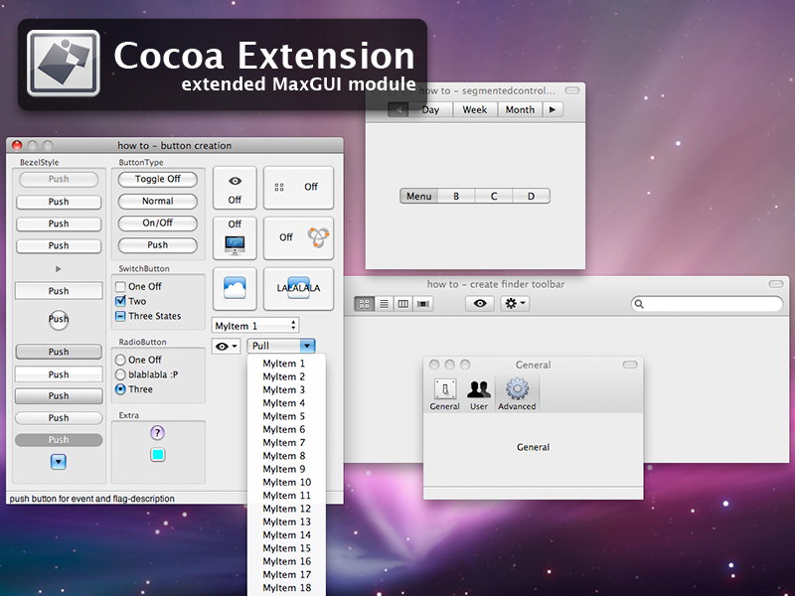The height and width of the screenshot is (596, 795).
Task: Select the D segment
Action: (x=531, y=196)
